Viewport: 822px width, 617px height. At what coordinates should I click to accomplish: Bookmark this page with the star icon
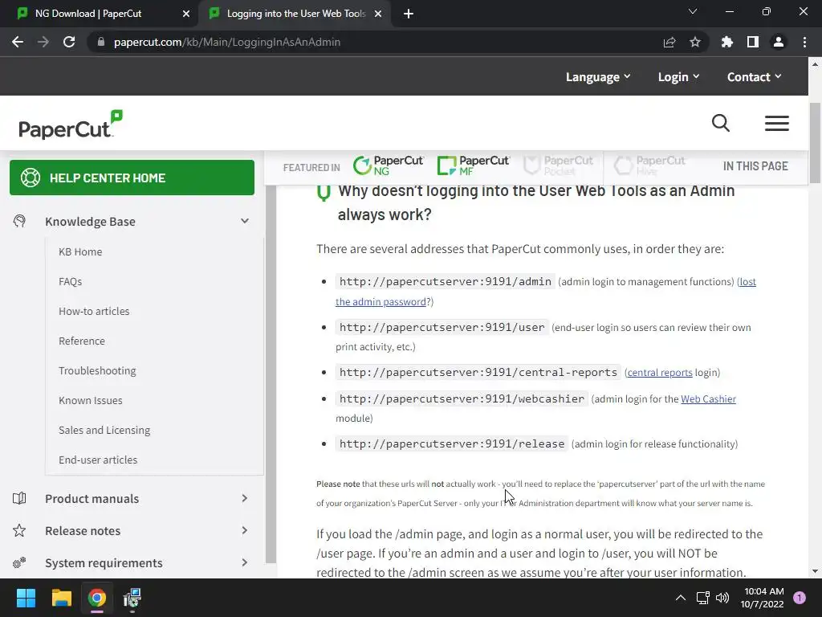point(695,42)
